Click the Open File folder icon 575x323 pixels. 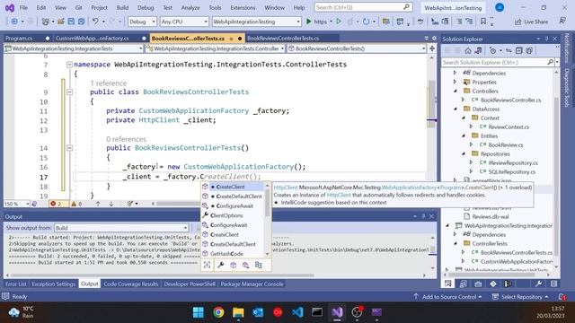click(61, 22)
